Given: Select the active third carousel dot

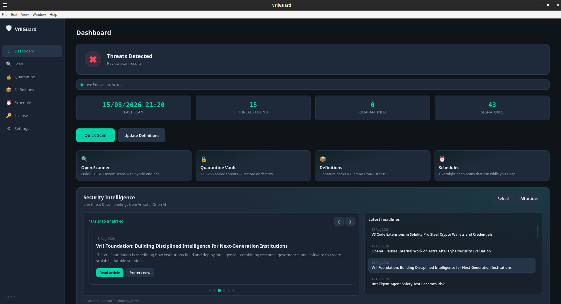Looking at the screenshot, I should (219, 291).
